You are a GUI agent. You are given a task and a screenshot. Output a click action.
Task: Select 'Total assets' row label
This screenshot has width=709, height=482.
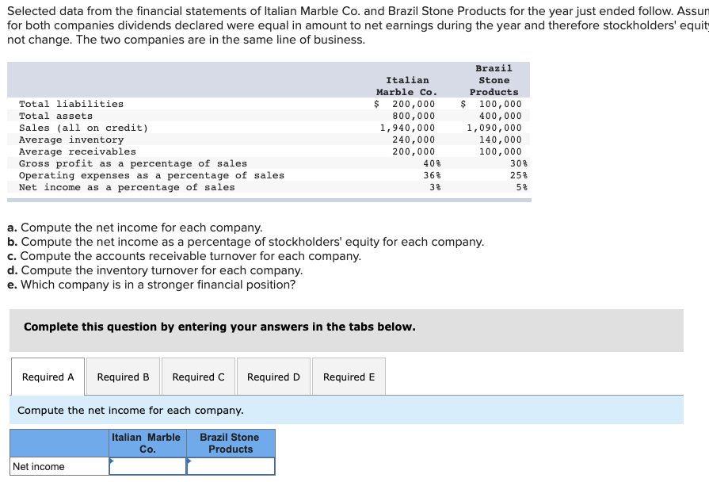[x=55, y=116]
